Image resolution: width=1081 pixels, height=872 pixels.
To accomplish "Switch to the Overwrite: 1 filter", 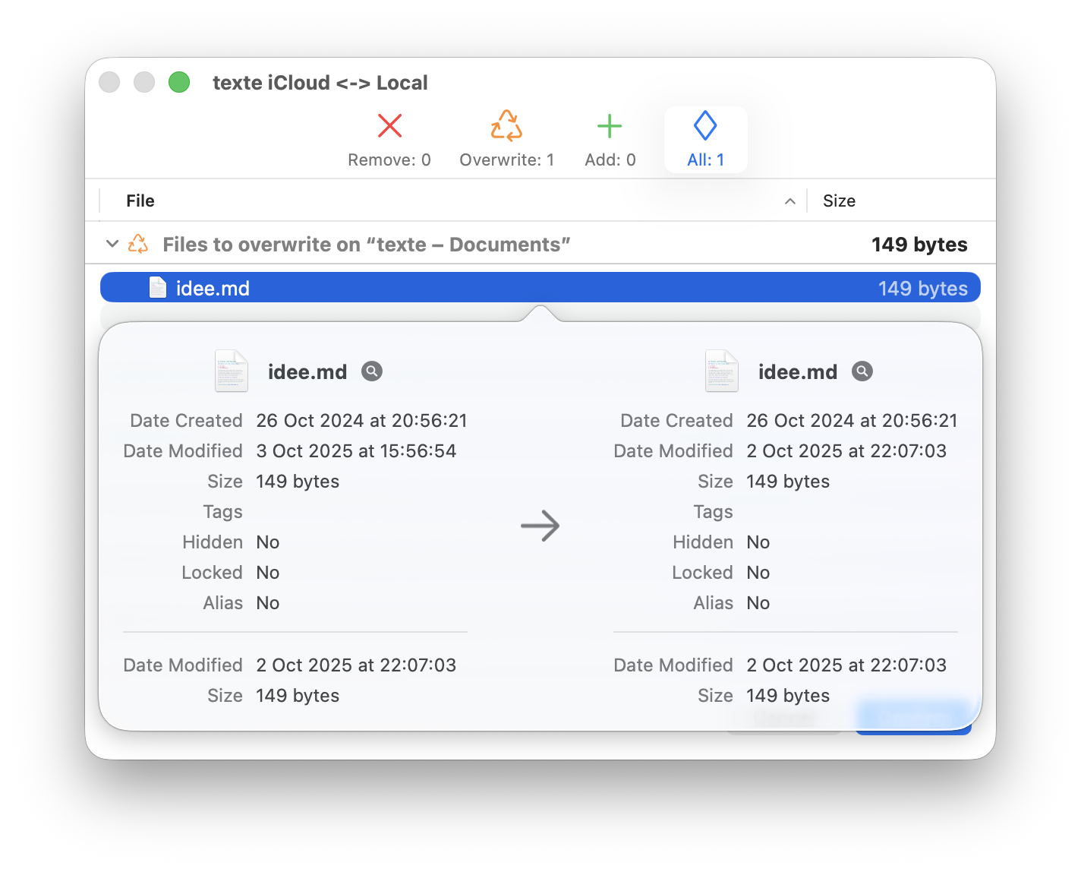I will click(506, 140).
